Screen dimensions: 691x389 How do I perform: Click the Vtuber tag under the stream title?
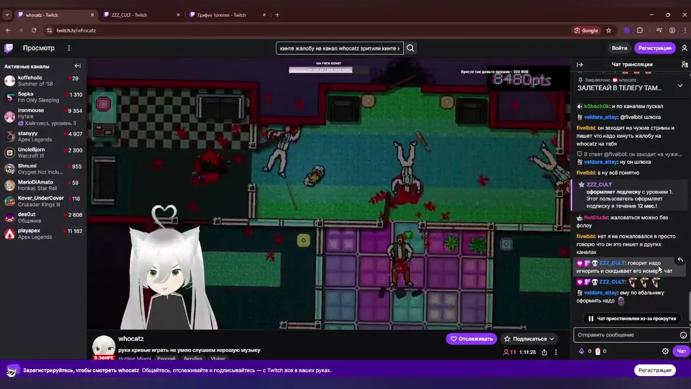coord(218,358)
